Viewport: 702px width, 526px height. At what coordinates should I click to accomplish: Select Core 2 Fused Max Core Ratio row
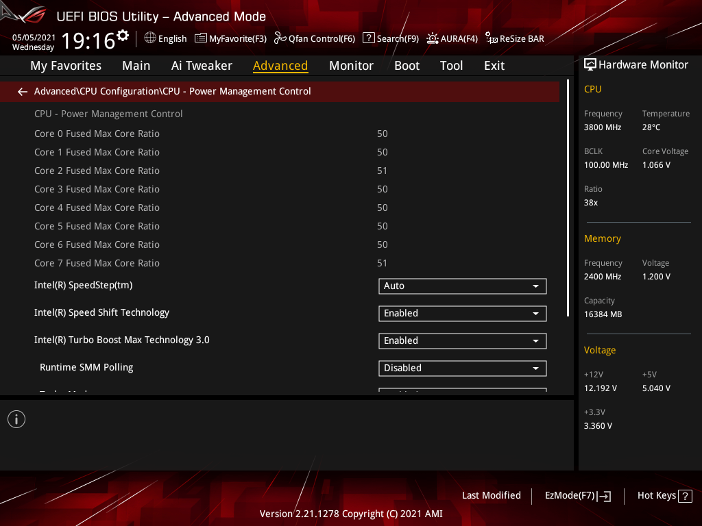280,171
